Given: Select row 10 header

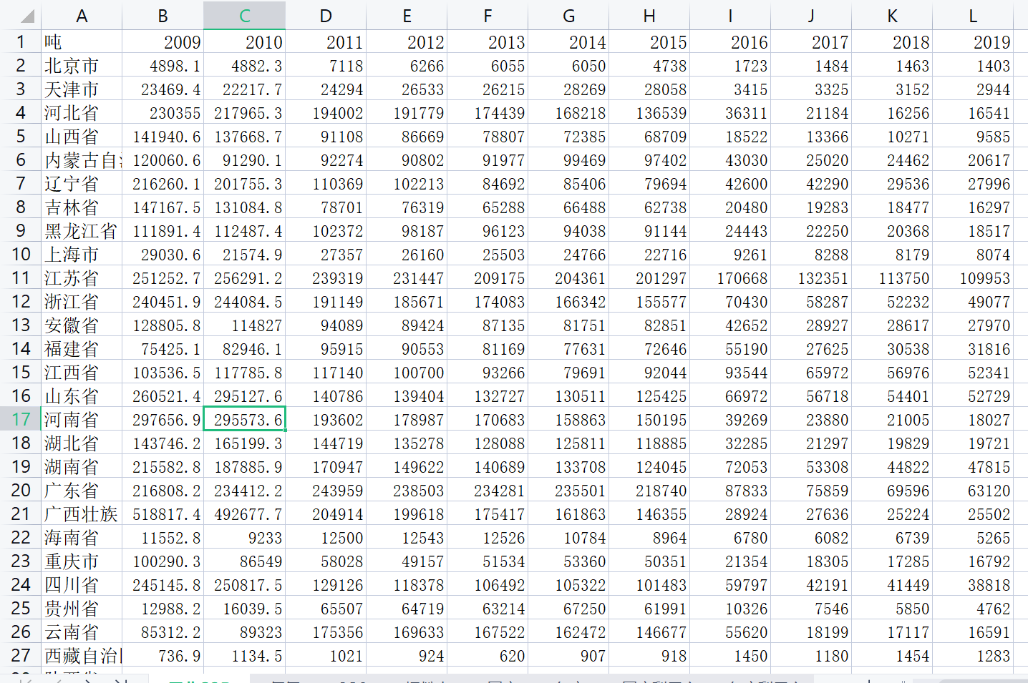Looking at the screenshot, I should click(21, 255).
